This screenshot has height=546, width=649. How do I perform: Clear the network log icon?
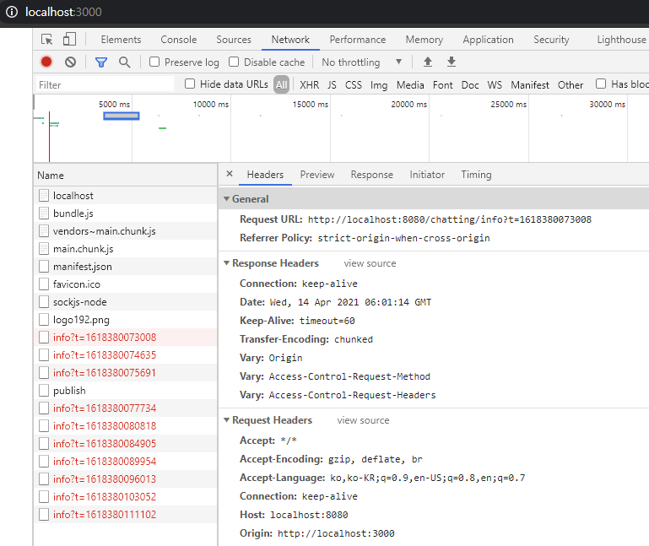(70, 62)
